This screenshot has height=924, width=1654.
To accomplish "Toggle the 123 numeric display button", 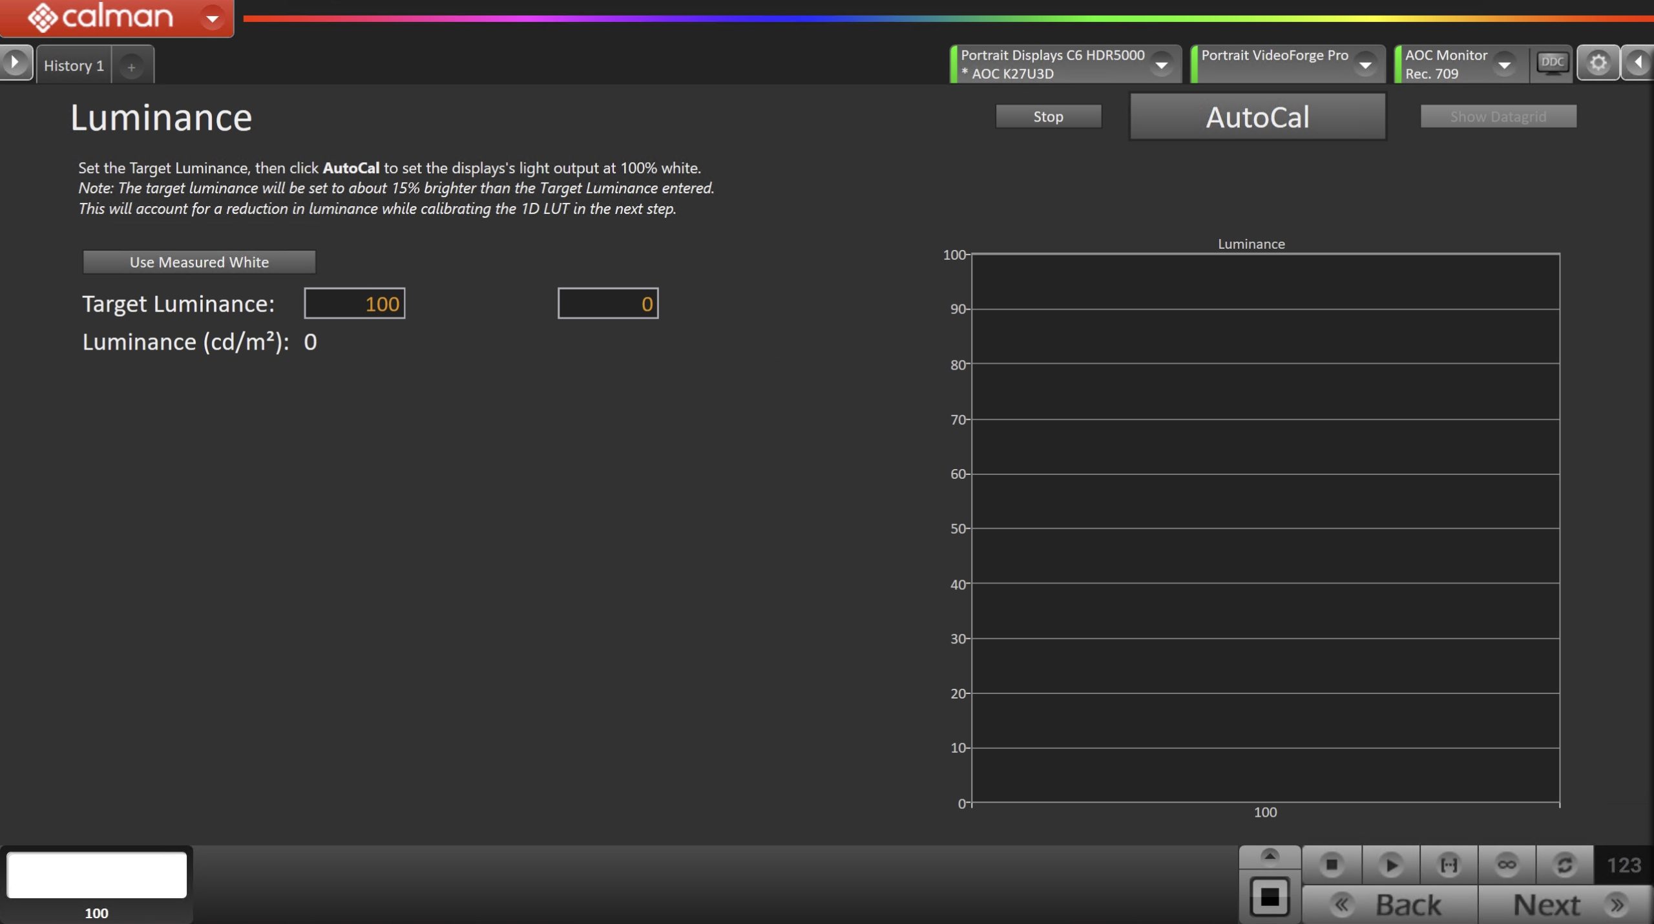I will pos(1624,865).
